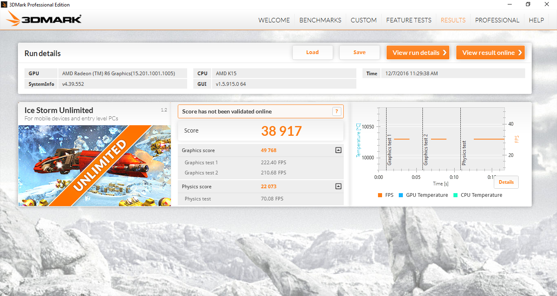The image size is (557, 296).
Task: Click the Graphics test 2 chart marker
Action: click(x=426, y=149)
